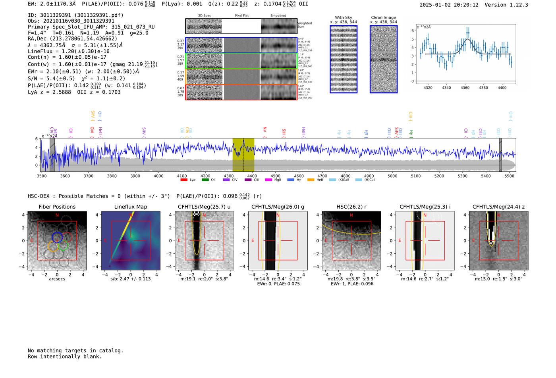
Task: Click the blue-bordered fiber 2D Spec panel
Action: (x=204, y=45)
